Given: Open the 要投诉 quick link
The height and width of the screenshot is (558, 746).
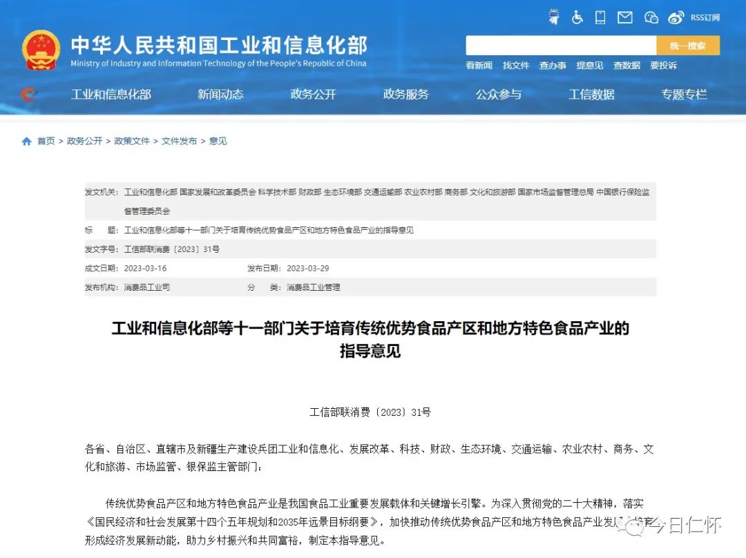Looking at the screenshot, I should pyautogui.click(x=663, y=65).
